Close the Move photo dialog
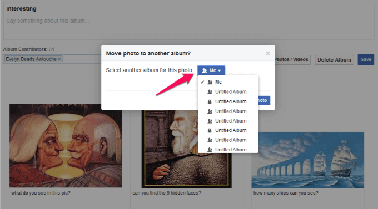 click(x=267, y=53)
